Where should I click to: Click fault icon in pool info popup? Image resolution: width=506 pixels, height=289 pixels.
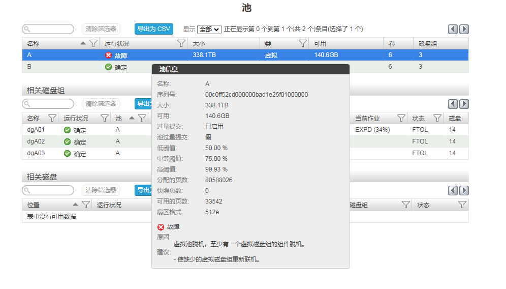click(x=161, y=227)
